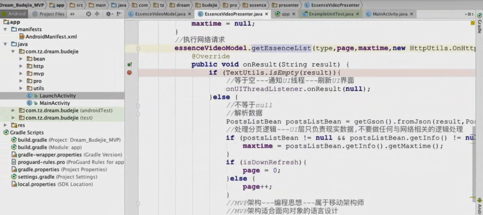Open gradle-wrapper.properties file
This screenshot has width=483, height=215.
67,155
